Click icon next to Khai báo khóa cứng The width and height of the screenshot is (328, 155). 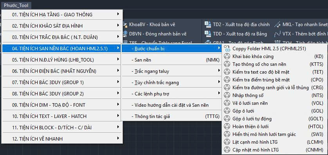click(227, 56)
